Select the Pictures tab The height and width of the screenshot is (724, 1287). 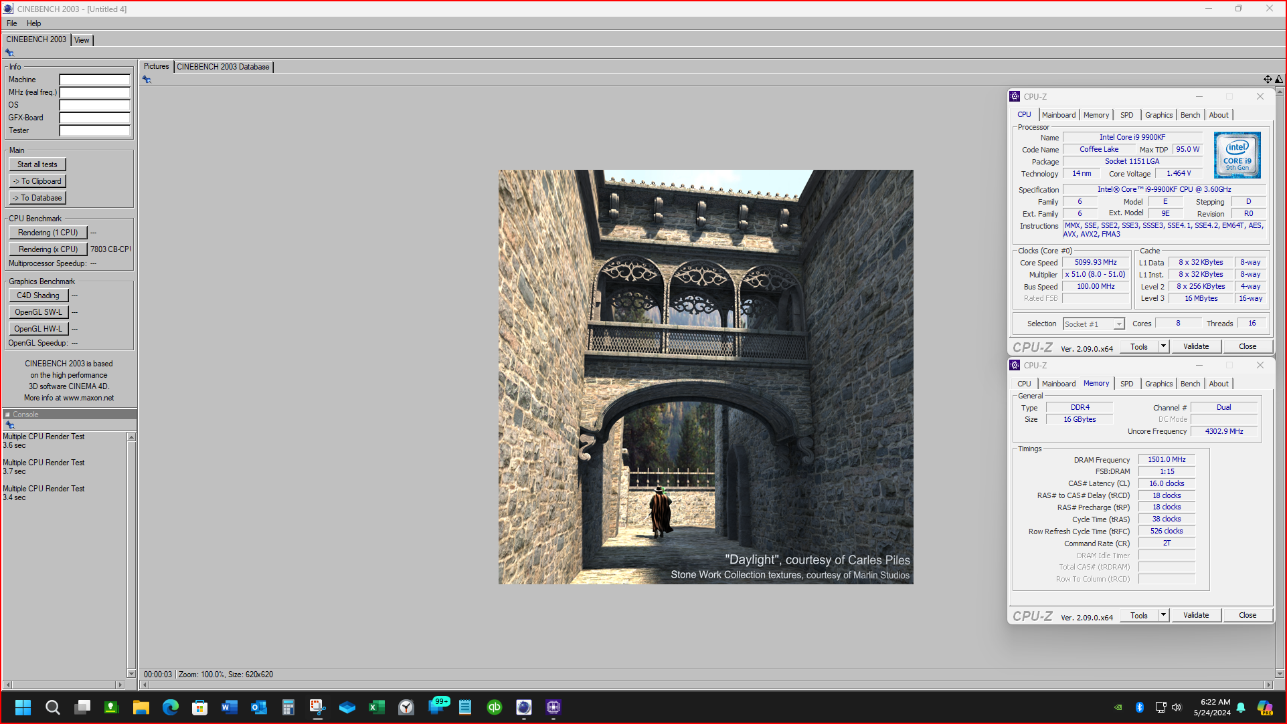pos(156,66)
